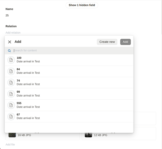Close the Add relation popup
The image size is (162, 149).
10,42
